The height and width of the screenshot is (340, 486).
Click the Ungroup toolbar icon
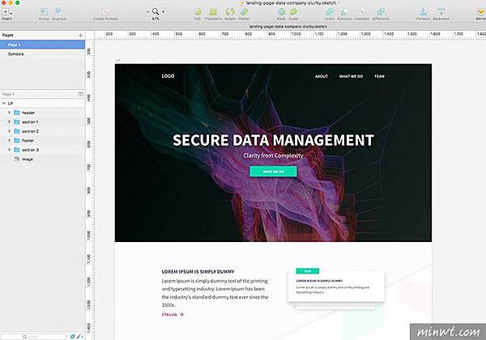click(x=58, y=11)
